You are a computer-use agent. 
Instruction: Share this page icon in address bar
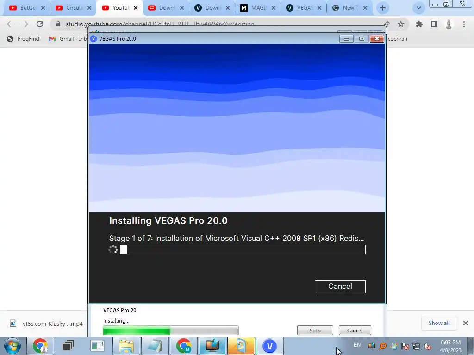[386, 24]
